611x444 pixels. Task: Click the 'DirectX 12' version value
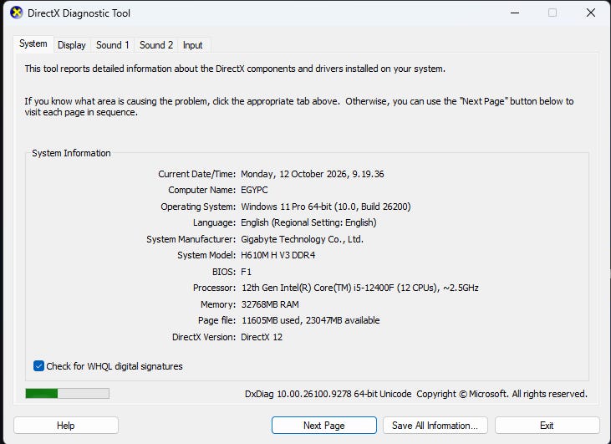pyautogui.click(x=262, y=337)
